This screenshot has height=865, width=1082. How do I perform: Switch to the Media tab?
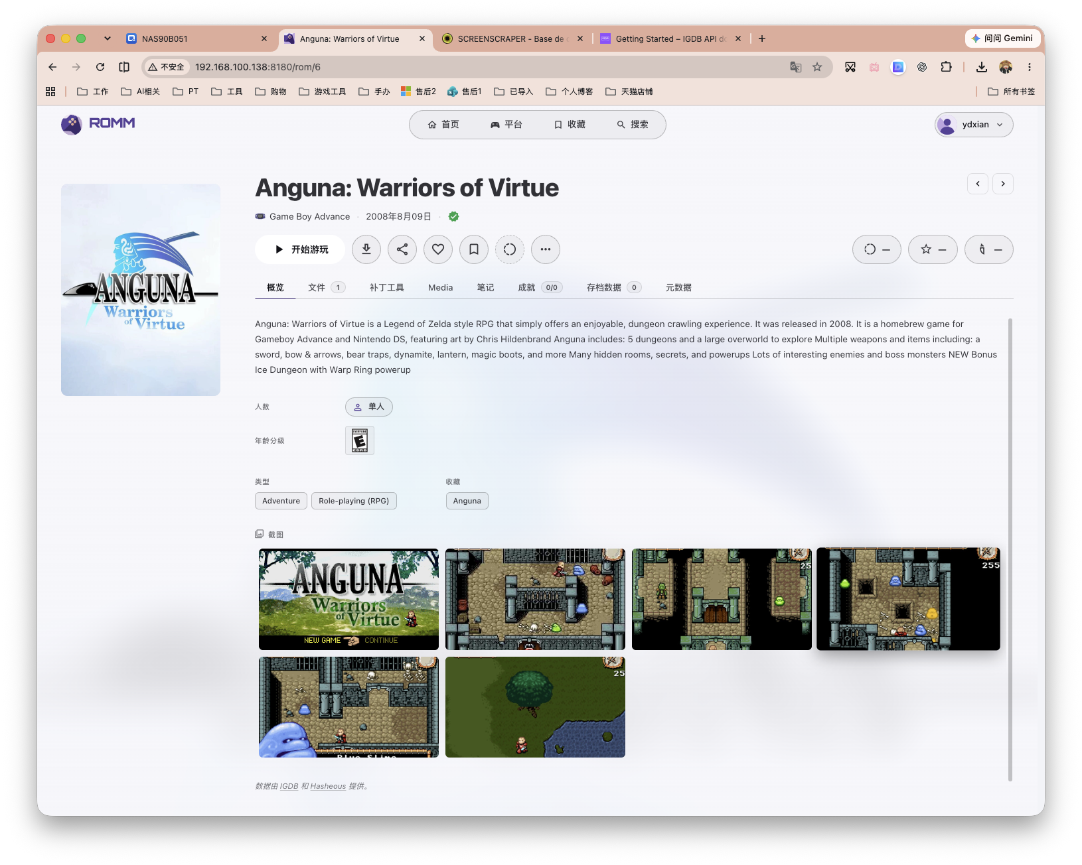(441, 287)
